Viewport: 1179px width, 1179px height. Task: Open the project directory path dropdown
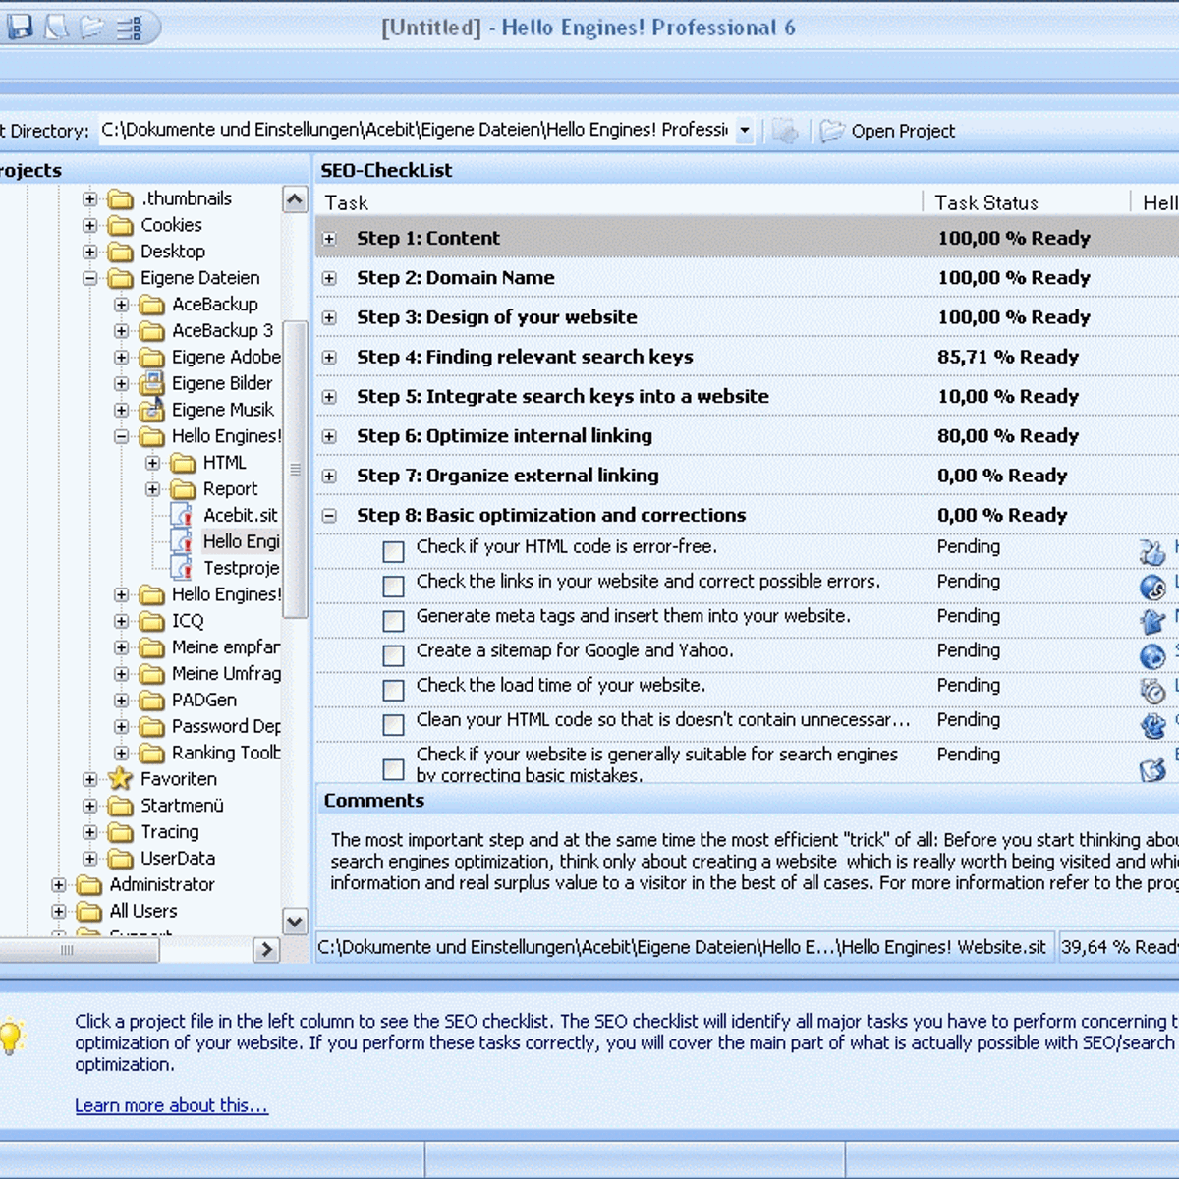[745, 131]
